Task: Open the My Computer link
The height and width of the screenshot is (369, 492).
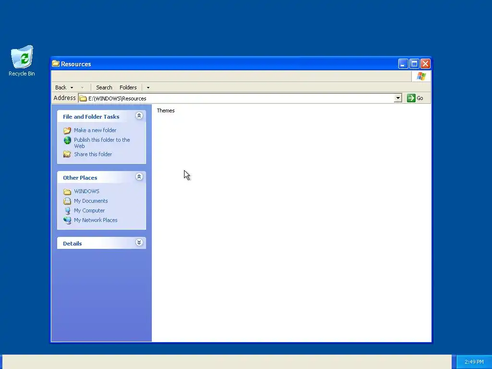Action: [x=89, y=210]
